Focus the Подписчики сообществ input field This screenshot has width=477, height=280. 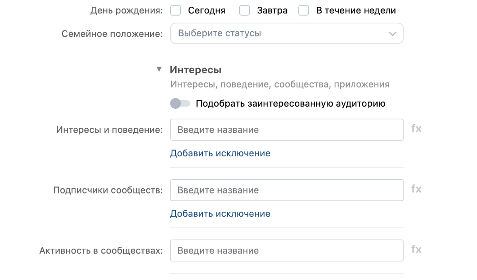287,190
